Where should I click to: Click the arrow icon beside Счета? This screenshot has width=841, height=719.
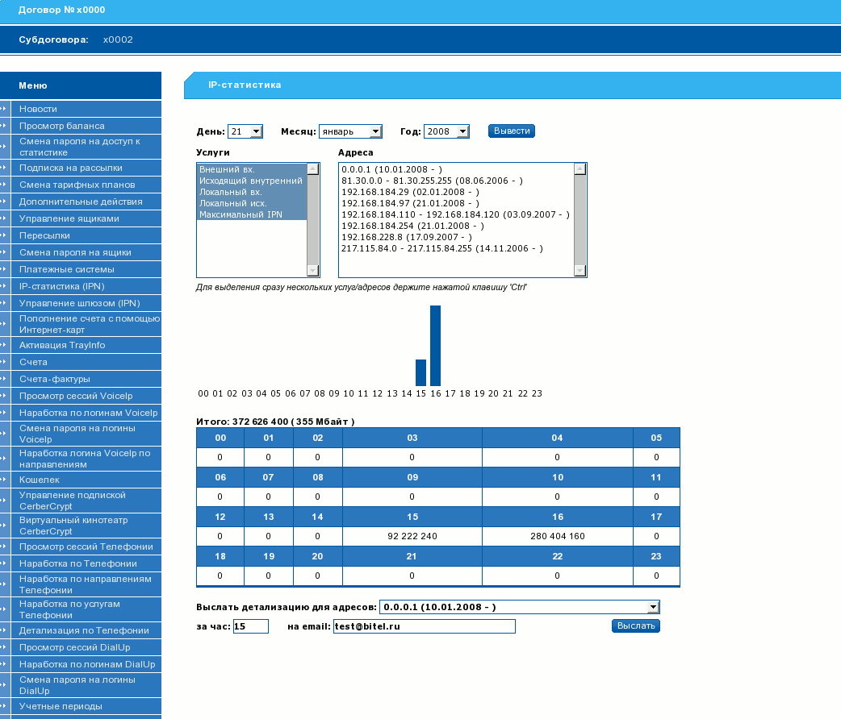(x=4, y=362)
